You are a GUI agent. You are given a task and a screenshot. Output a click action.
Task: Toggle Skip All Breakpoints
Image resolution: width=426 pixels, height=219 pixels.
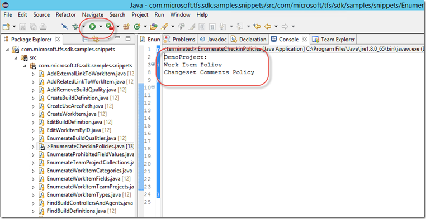(x=64, y=27)
